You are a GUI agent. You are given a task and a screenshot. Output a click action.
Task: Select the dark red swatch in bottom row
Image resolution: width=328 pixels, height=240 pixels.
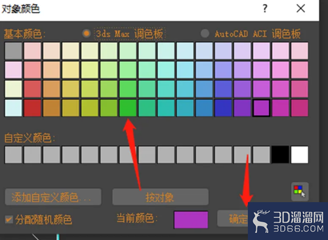click(x=32, y=108)
